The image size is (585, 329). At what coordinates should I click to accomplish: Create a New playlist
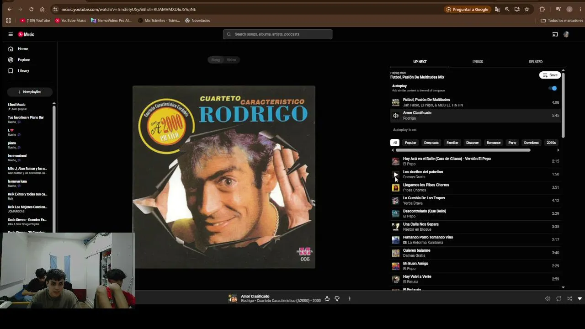pos(30,92)
